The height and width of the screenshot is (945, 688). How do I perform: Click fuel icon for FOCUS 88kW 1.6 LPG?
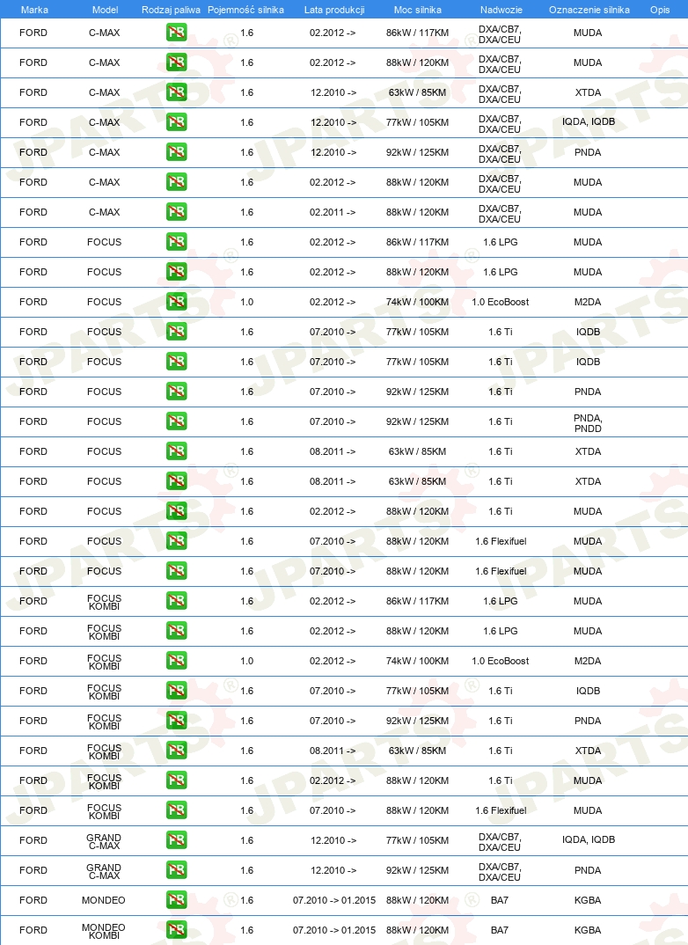coord(177,272)
